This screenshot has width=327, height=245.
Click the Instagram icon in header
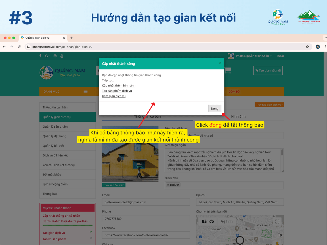(55, 56)
